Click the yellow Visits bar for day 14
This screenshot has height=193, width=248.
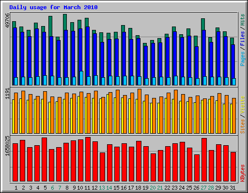(108, 114)
